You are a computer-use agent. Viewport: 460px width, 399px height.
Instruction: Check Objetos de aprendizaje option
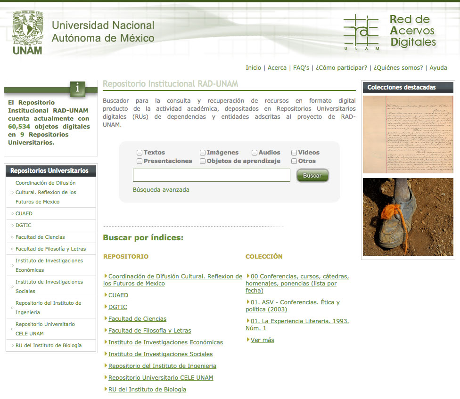click(202, 161)
